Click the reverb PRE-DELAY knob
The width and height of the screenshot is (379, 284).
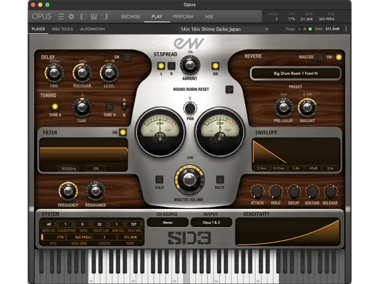click(x=284, y=108)
